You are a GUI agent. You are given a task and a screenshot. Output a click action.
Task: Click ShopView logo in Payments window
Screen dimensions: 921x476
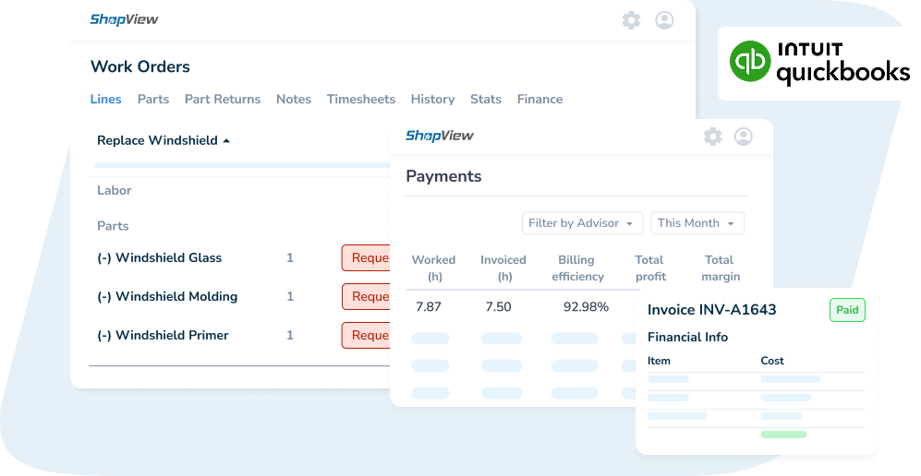(440, 136)
